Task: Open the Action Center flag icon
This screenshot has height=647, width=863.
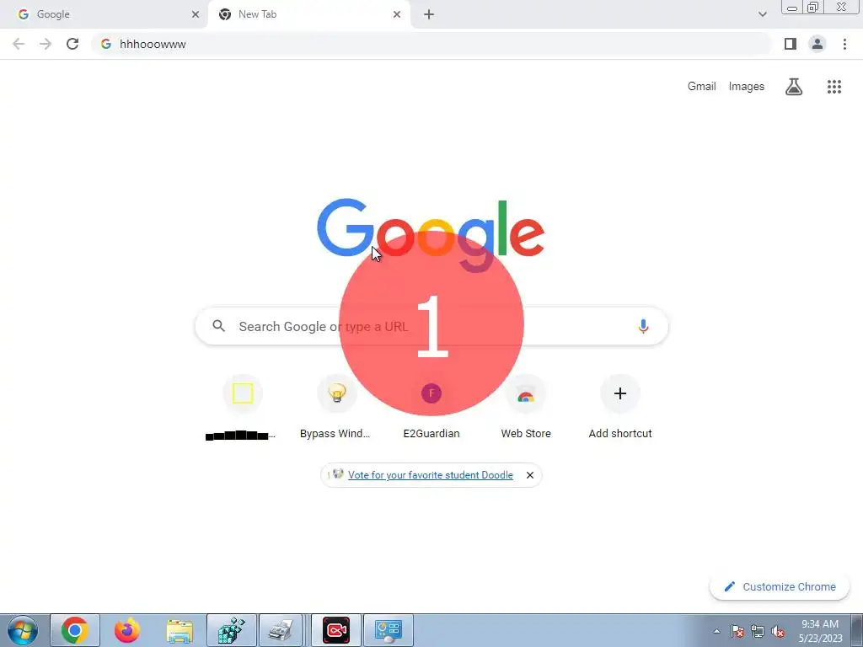Action: coord(737,631)
